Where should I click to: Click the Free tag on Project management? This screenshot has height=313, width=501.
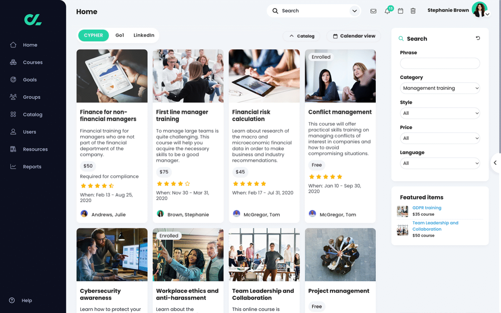click(x=317, y=306)
